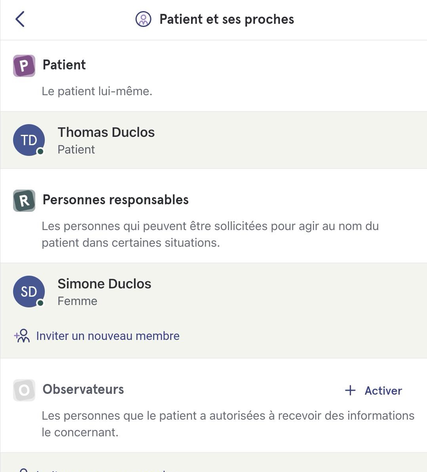Click the patient circle icon in header

point(143,19)
